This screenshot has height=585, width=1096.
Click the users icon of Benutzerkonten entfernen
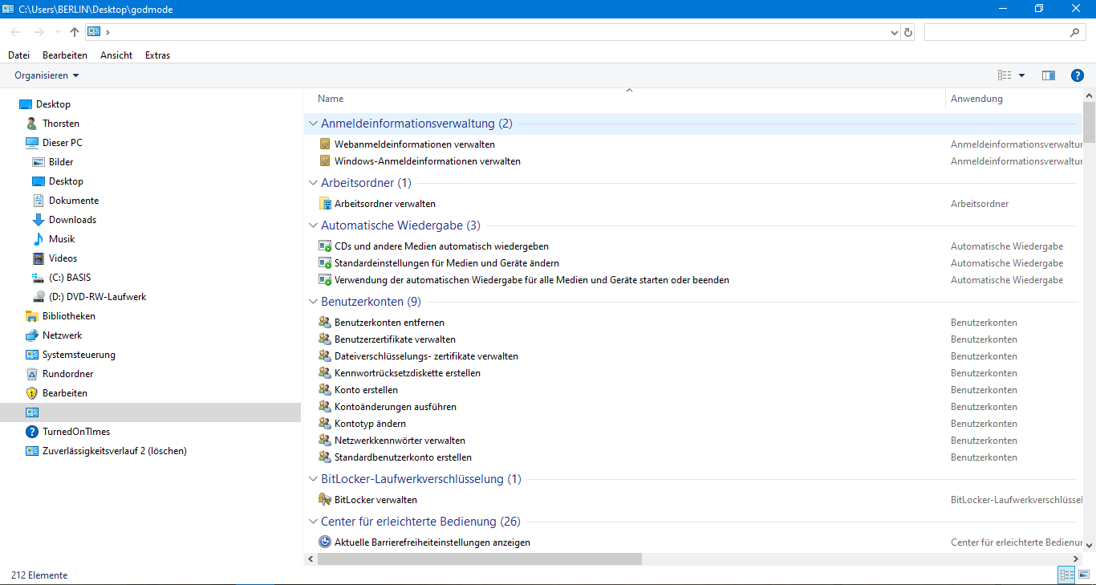click(325, 323)
